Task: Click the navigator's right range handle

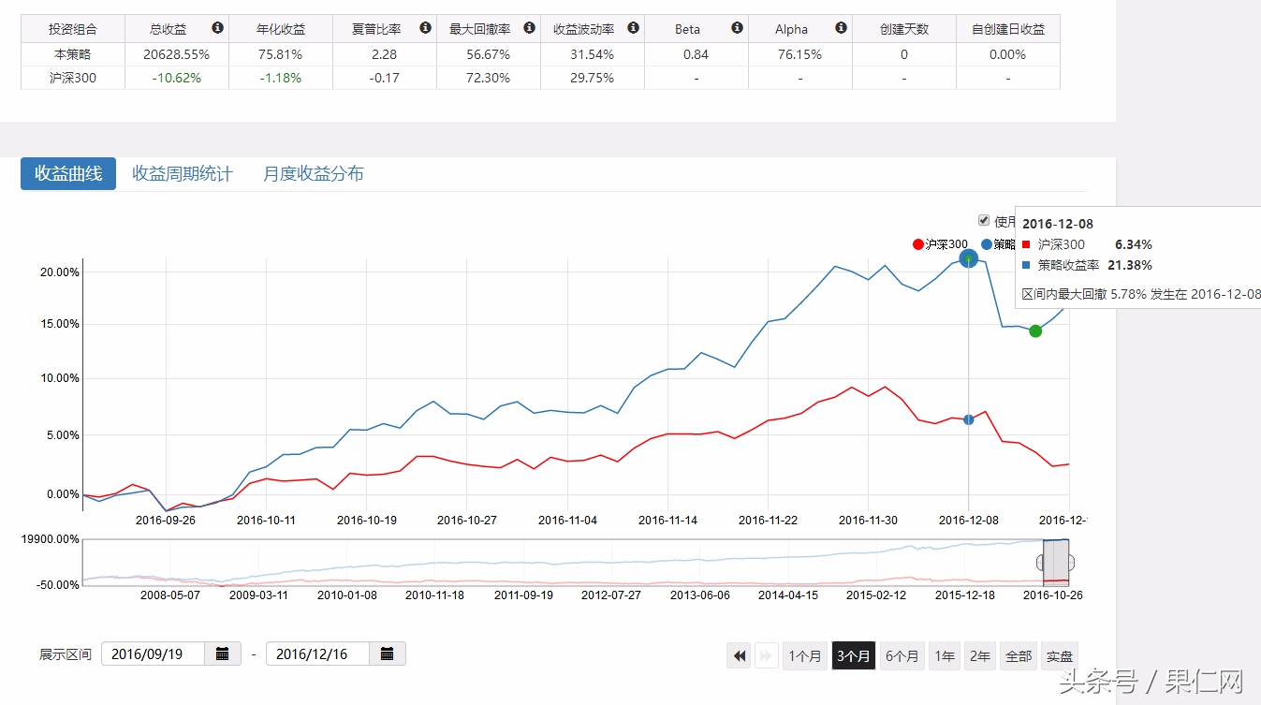Action: [1069, 562]
